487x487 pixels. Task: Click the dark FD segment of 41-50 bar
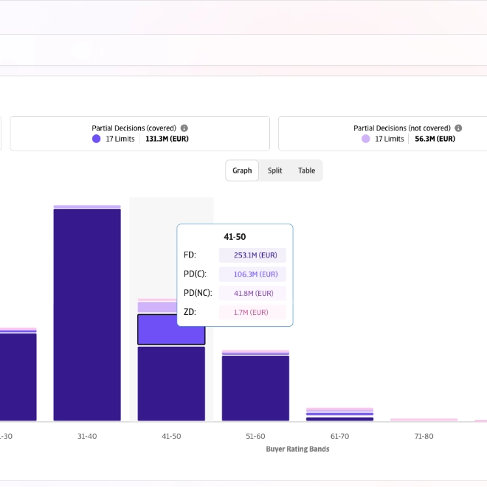(x=171, y=384)
